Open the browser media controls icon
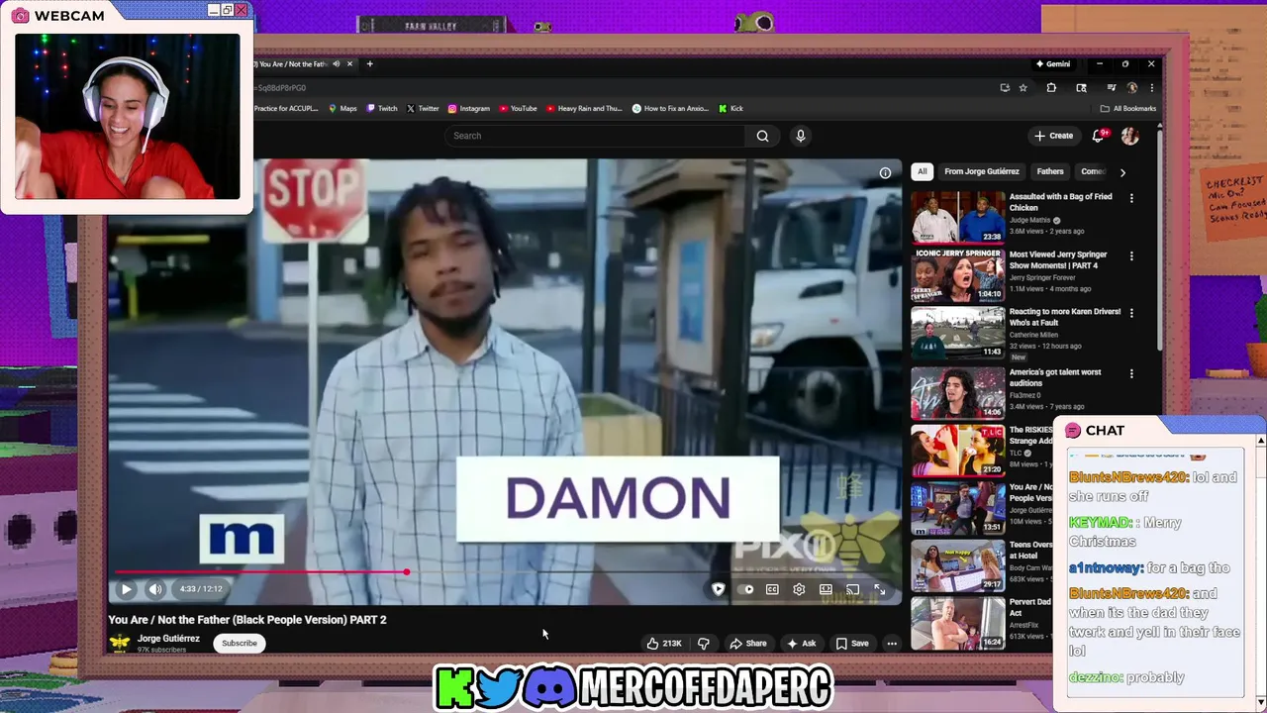1267x713 pixels. pos(1111,88)
